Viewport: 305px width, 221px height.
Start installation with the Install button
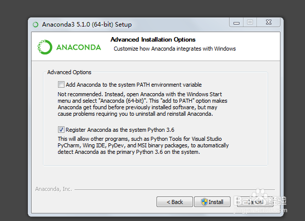click(x=212, y=202)
